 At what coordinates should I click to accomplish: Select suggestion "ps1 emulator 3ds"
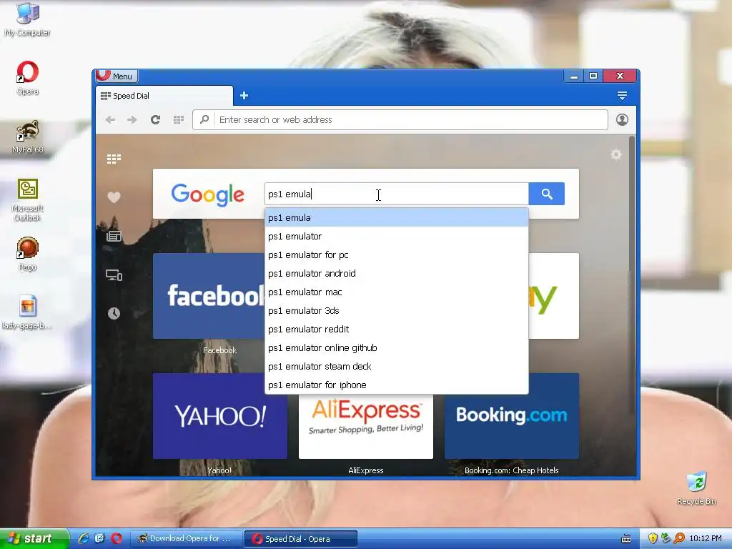pos(396,311)
